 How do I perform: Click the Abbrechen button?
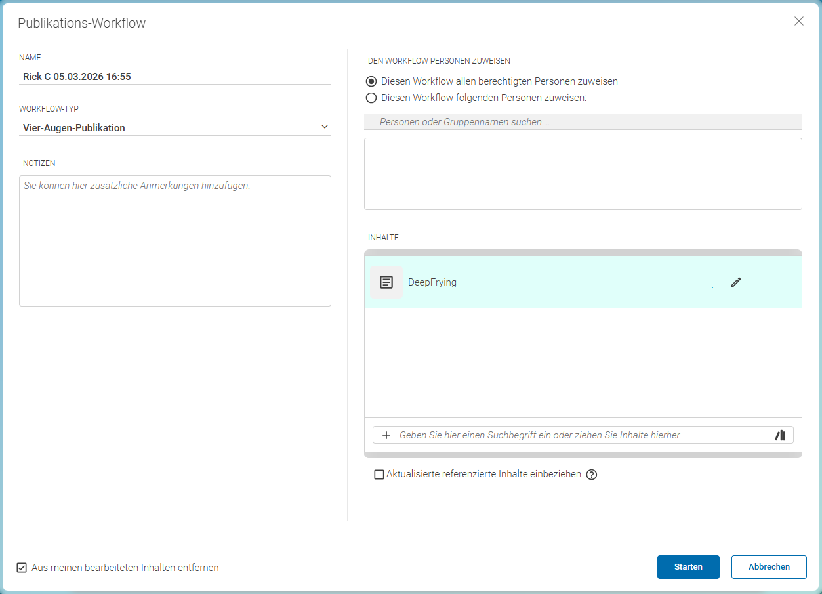(769, 567)
